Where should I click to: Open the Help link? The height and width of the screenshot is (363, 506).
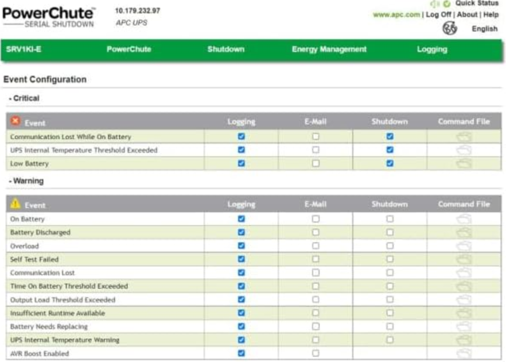[491, 14]
